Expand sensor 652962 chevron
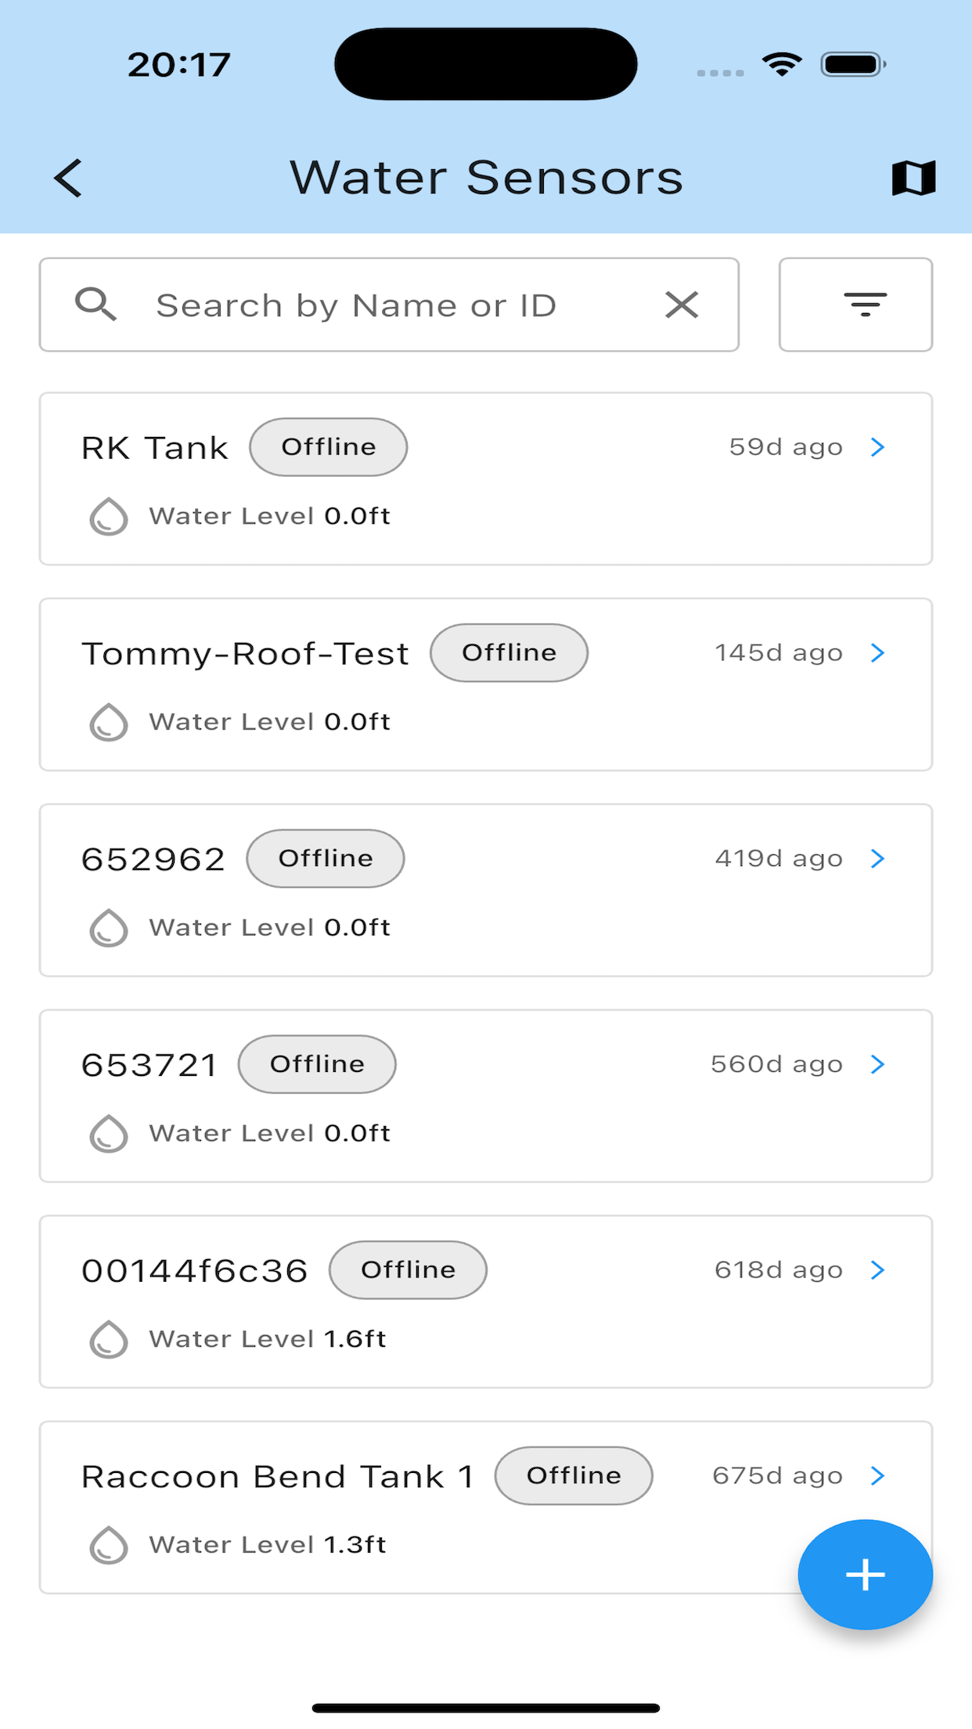 [878, 859]
